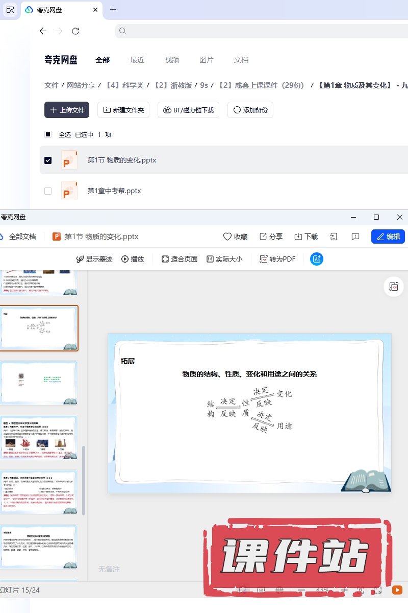Open new browser tab with plus icon
Image resolution: width=408 pixels, height=613 pixels.
point(113,10)
